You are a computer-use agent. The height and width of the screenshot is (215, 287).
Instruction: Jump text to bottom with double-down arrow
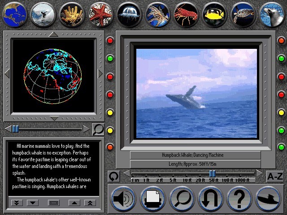17,203
